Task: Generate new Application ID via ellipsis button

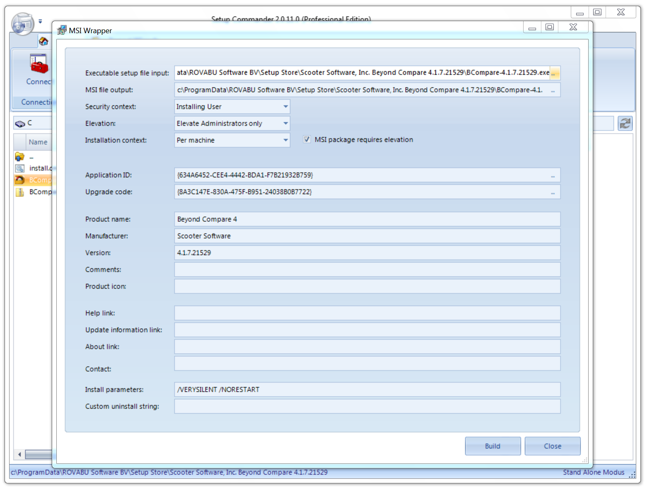Action: tap(553, 175)
